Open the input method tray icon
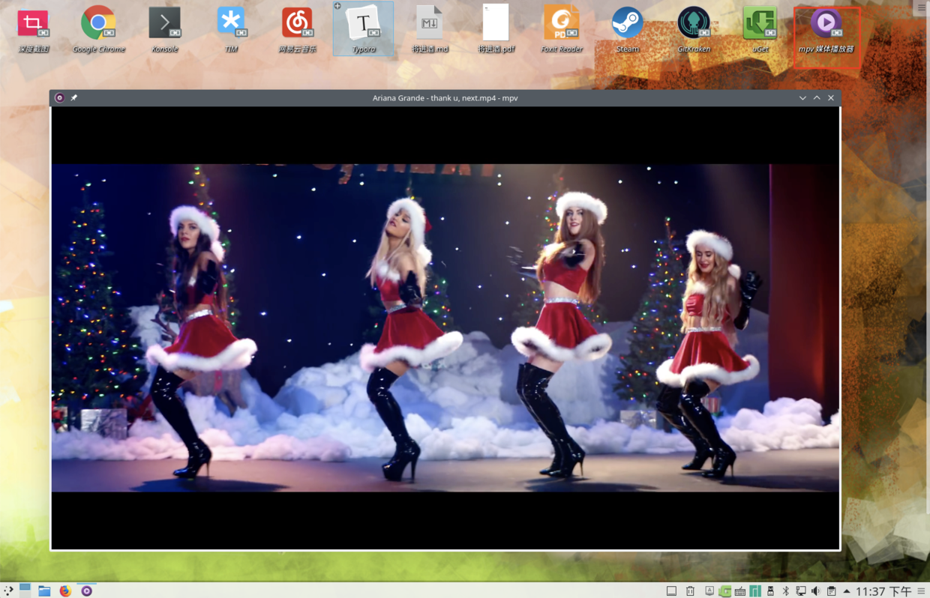The image size is (930, 598). pyautogui.click(x=709, y=591)
